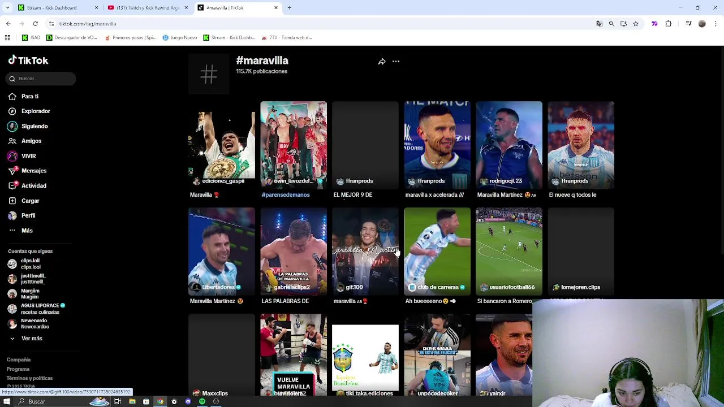Open the Windows Start menu
This screenshot has width=724, height=407.
(x=7, y=401)
